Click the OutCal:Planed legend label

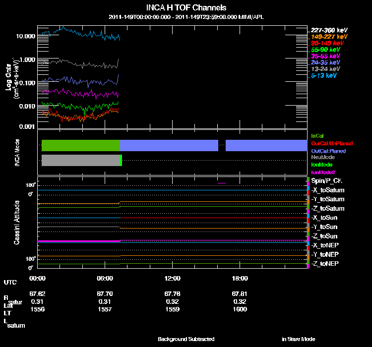328,151
